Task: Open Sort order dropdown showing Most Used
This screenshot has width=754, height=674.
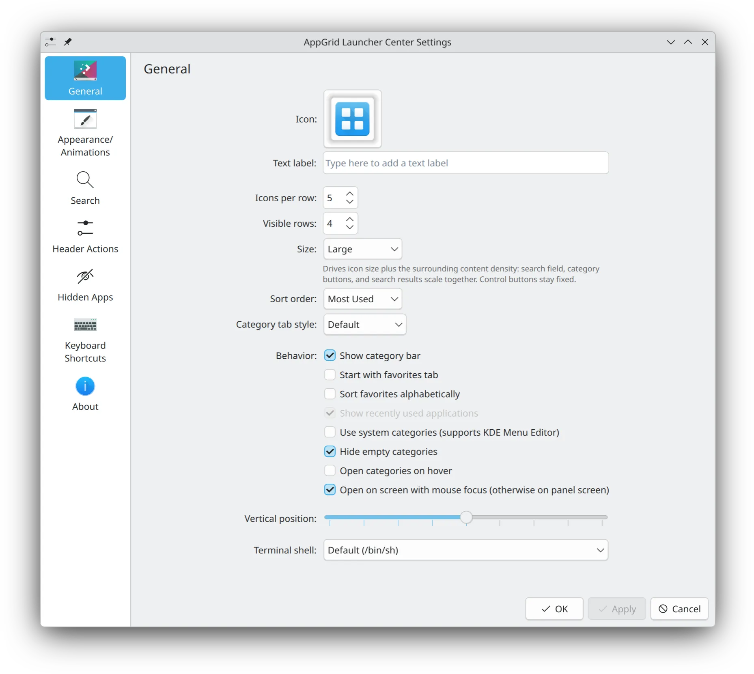Action: (x=363, y=299)
